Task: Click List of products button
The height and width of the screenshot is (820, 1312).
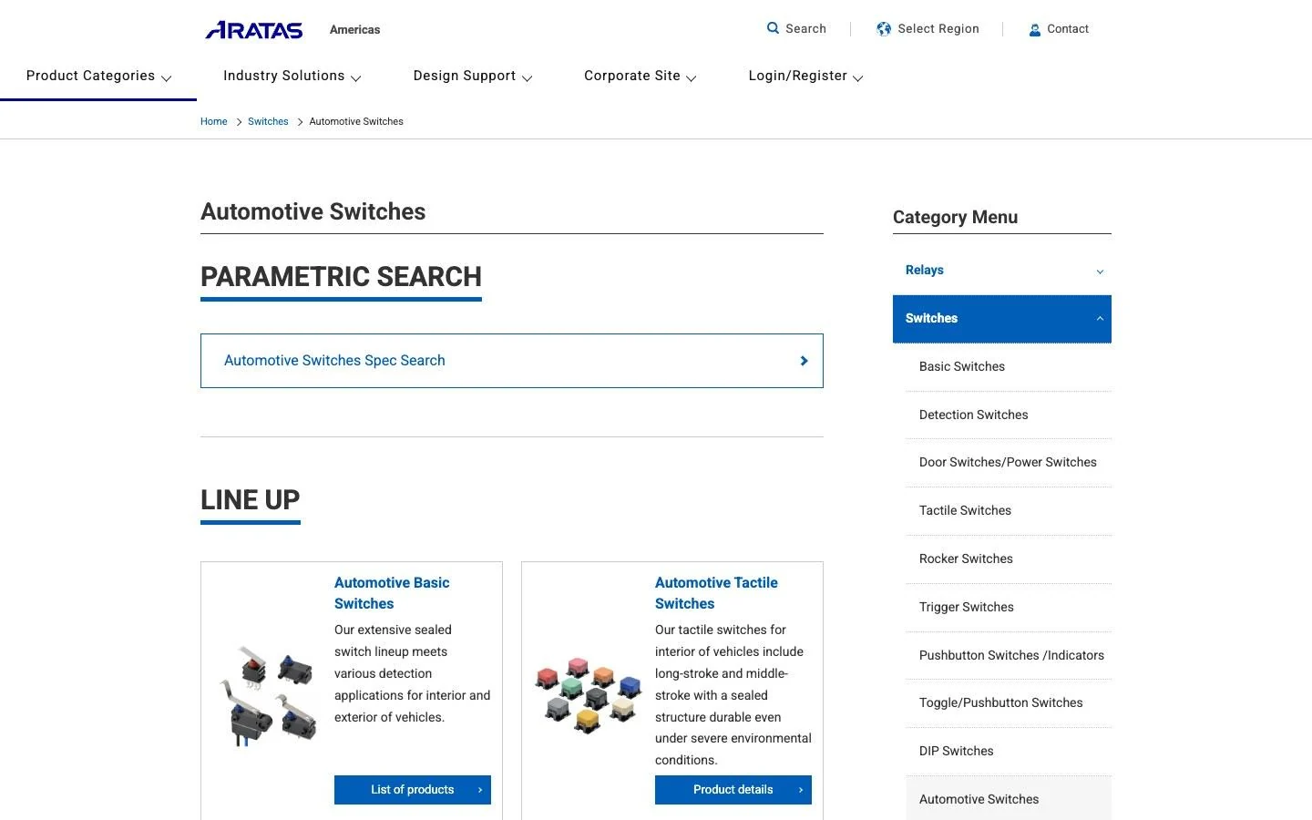Action: point(413,790)
